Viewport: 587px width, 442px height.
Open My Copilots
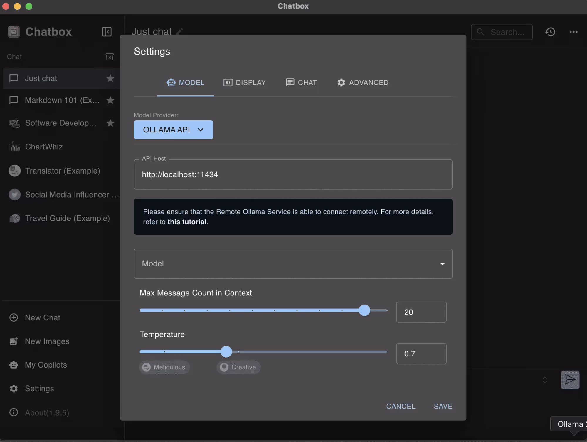[46, 365]
